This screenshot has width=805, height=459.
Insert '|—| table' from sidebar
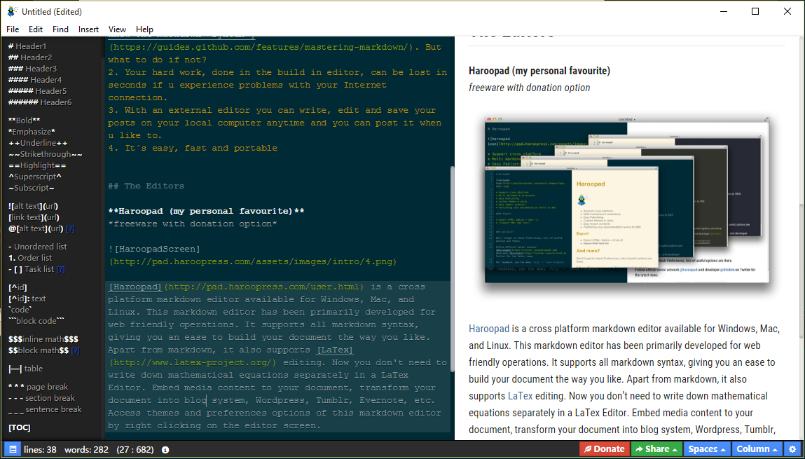point(26,369)
